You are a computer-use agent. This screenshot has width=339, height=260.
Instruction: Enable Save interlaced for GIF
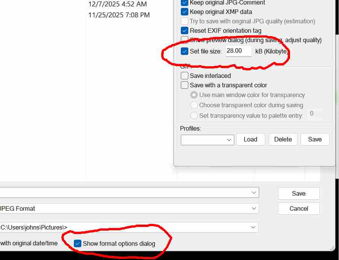185,76
